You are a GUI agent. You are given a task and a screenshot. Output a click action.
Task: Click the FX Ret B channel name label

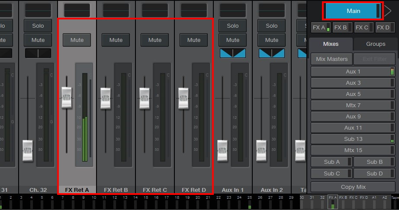pos(116,190)
